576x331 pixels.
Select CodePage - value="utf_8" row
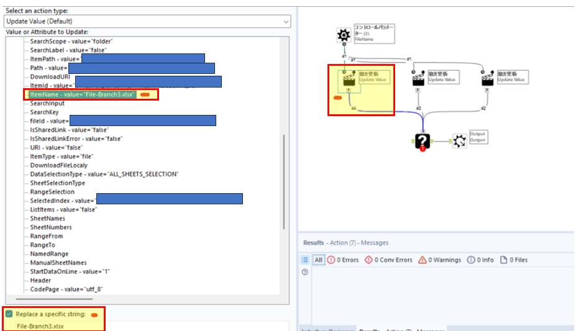point(66,289)
